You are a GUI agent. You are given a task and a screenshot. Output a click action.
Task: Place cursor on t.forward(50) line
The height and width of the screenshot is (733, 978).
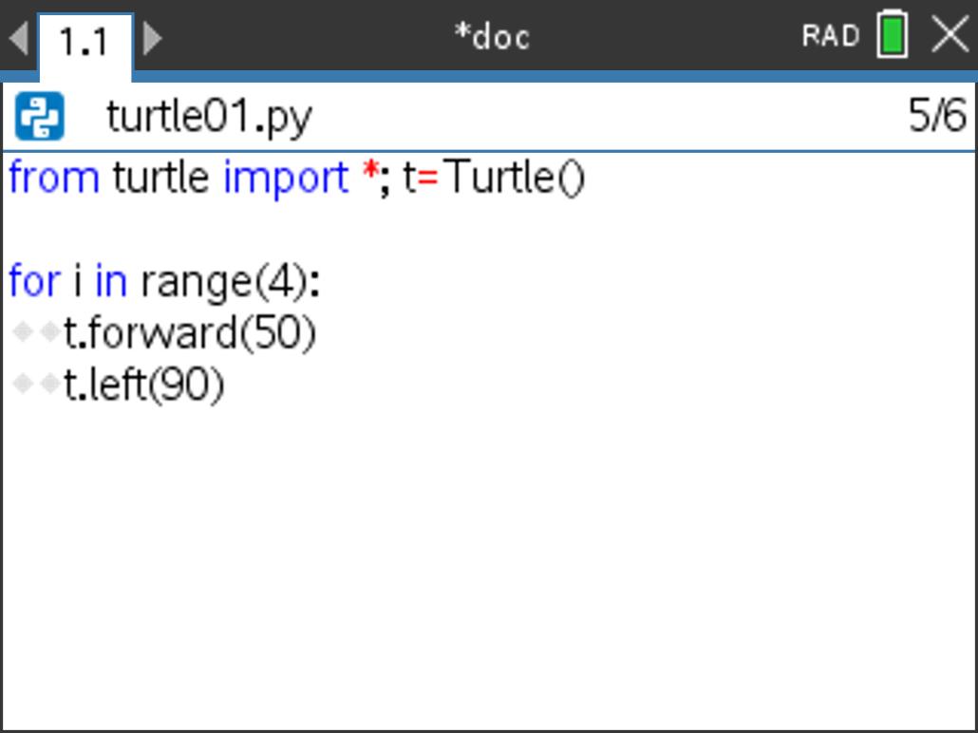point(190,333)
